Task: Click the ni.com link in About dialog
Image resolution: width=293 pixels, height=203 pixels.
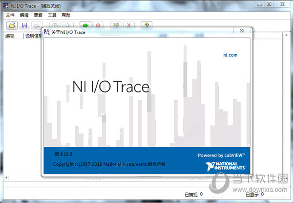Action: 230,55
